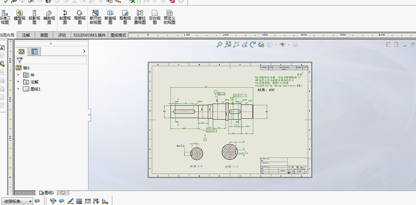This screenshot has height=205, width=416.
Task: Click the Display Style cube icon
Action: (270, 45)
